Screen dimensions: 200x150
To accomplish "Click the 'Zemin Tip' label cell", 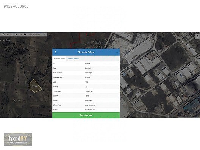I will click(x=68, y=105).
